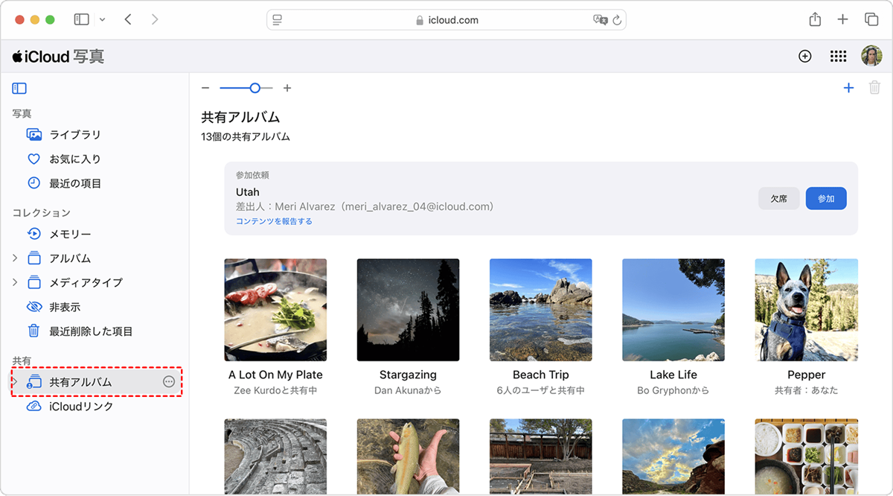The height and width of the screenshot is (496, 893).
Task: Accept the Utah invitation with 参加
Action: [826, 199]
